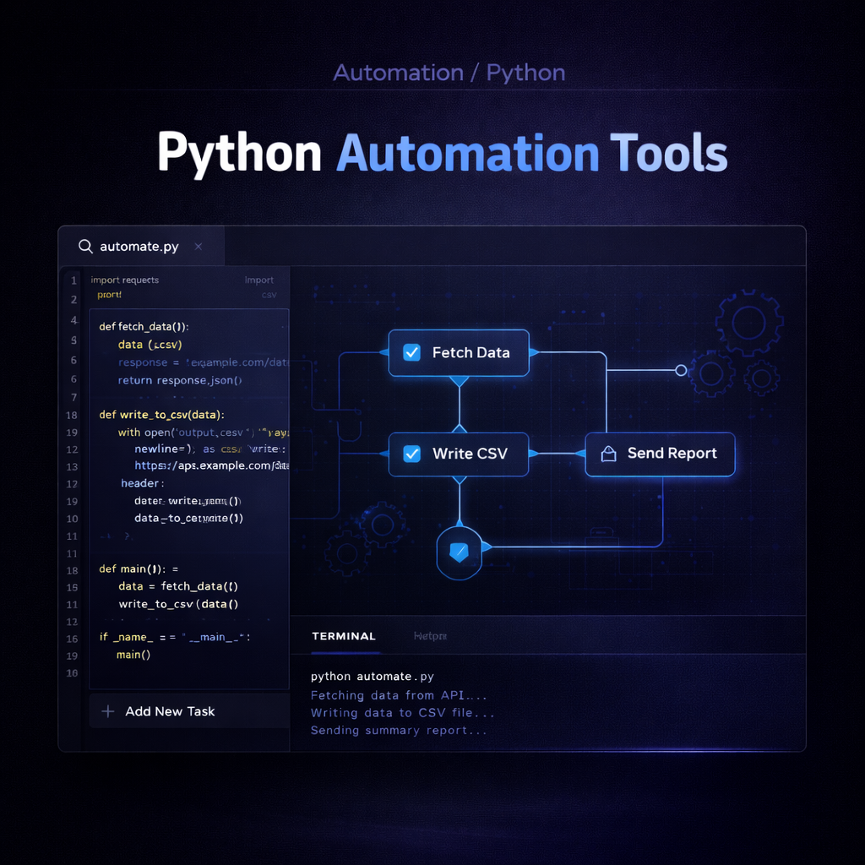
Task: Click the plus icon beside Add New Task
Action: [x=108, y=711]
